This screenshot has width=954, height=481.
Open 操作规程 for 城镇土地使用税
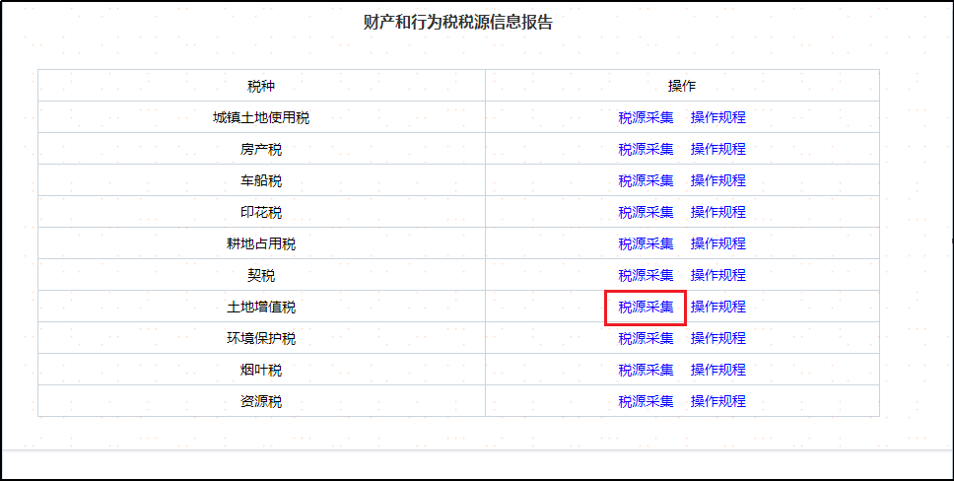[717, 117]
